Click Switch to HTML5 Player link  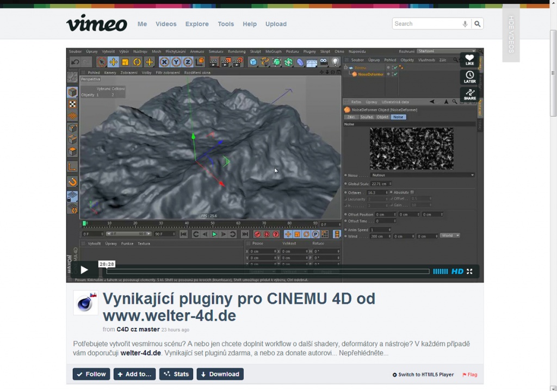point(423,374)
